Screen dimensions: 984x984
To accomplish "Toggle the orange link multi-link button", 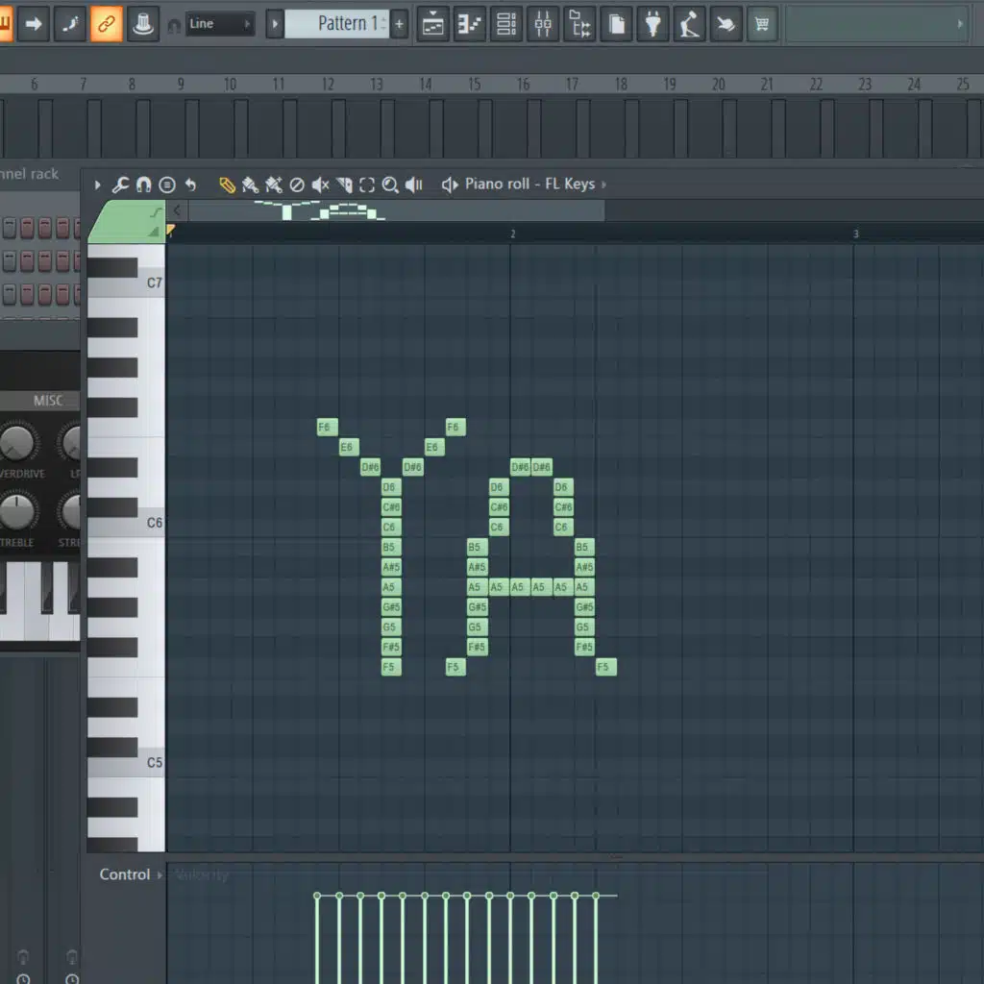I will click(107, 24).
